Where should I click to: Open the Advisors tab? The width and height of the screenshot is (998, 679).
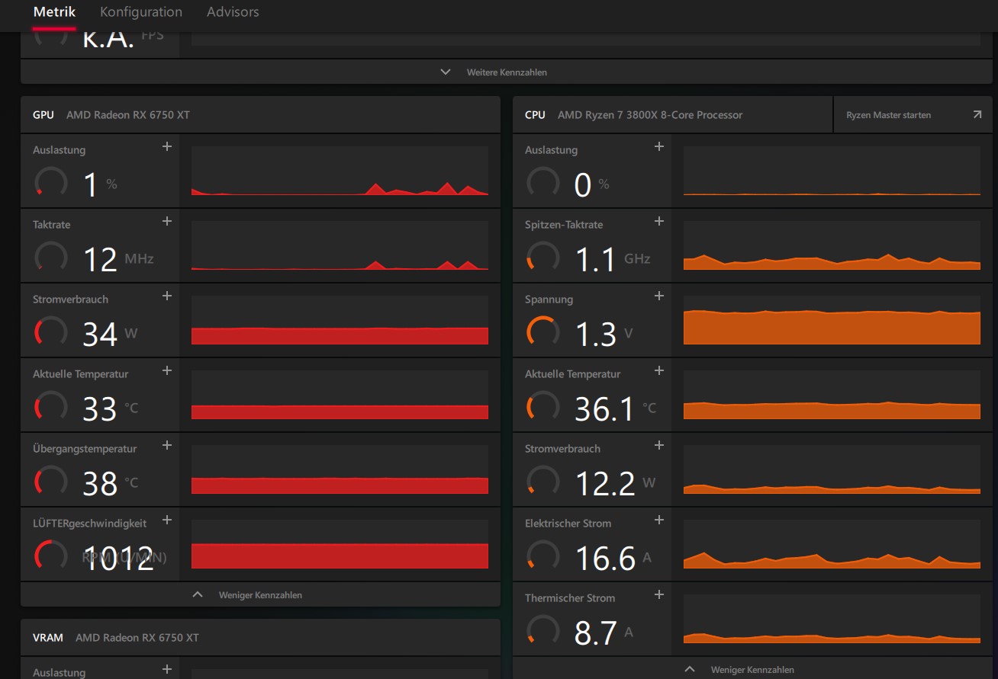pos(233,12)
